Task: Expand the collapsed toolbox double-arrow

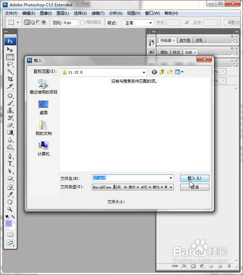Action: (6, 31)
